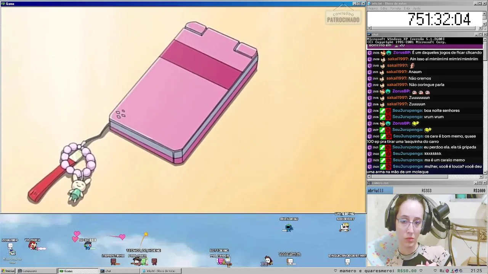
Task: Click the R$1600 goal amount in camera window
Action: click(x=479, y=191)
